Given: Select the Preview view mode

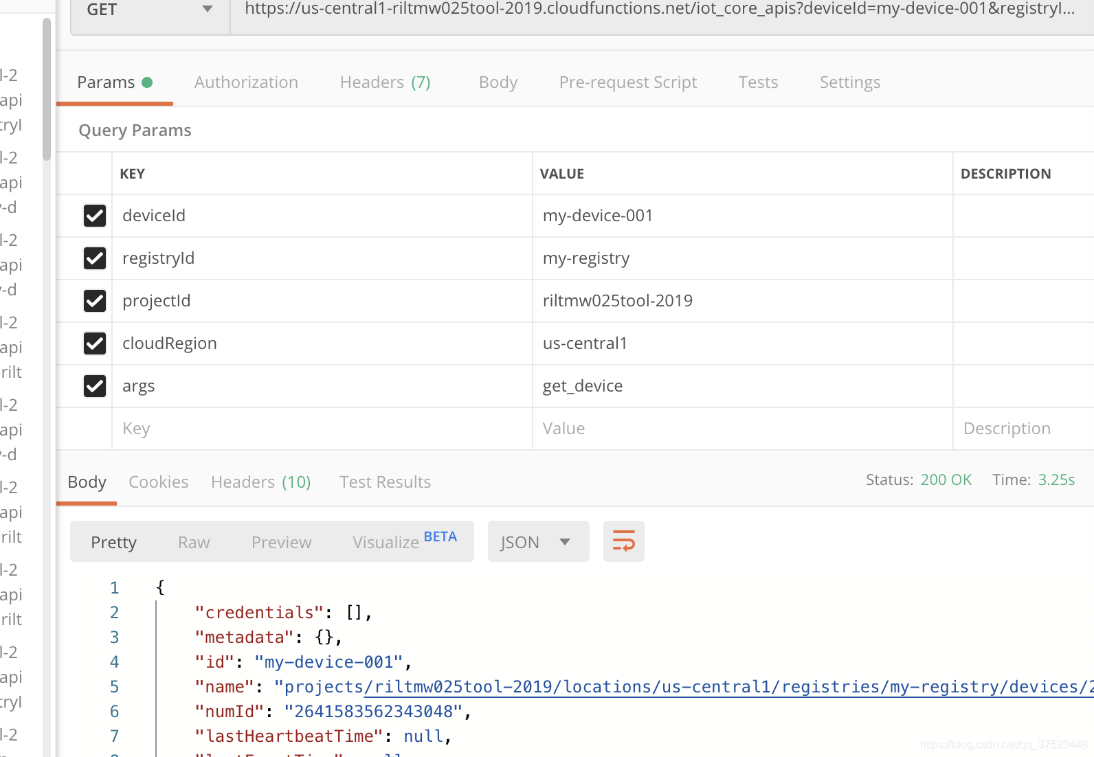Looking at the screenshot, I should point(281,542).
